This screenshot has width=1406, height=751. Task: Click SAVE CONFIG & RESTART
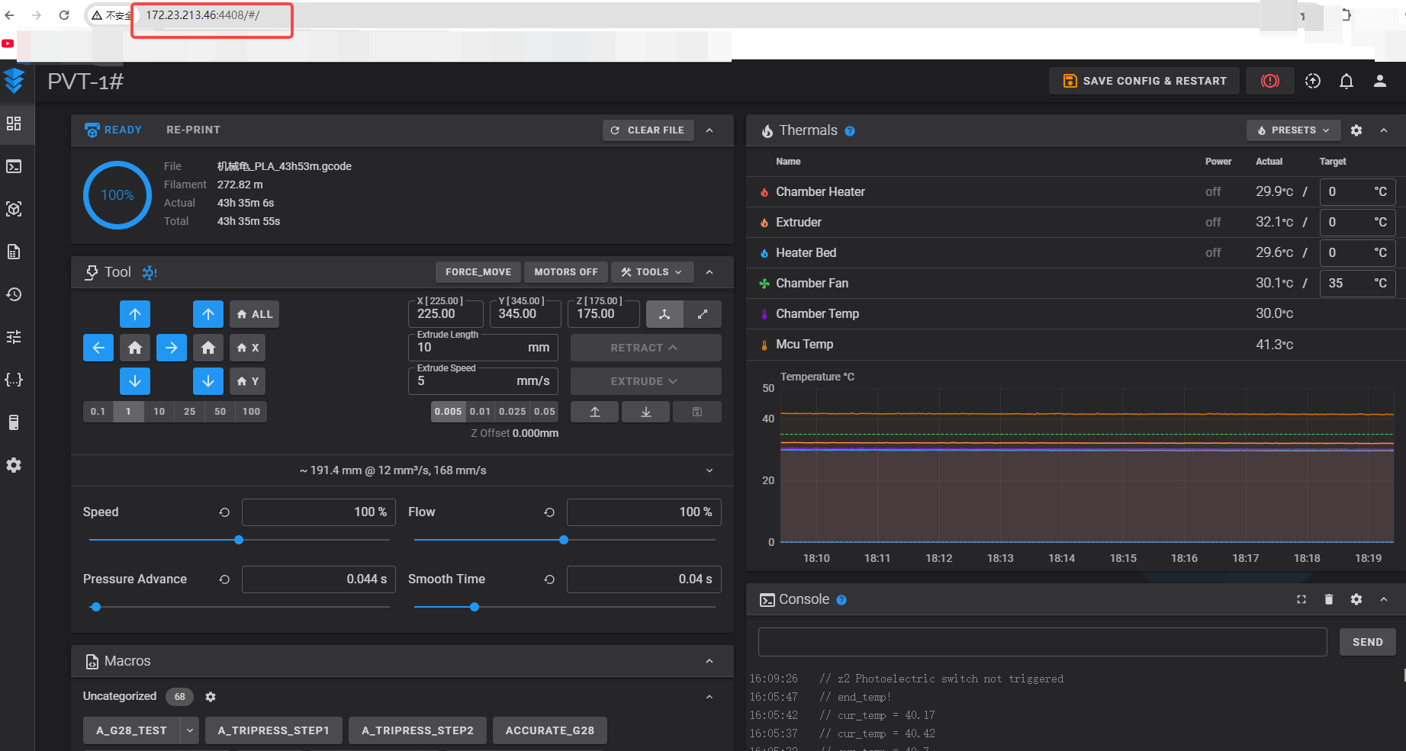[x=1145, y=81]
